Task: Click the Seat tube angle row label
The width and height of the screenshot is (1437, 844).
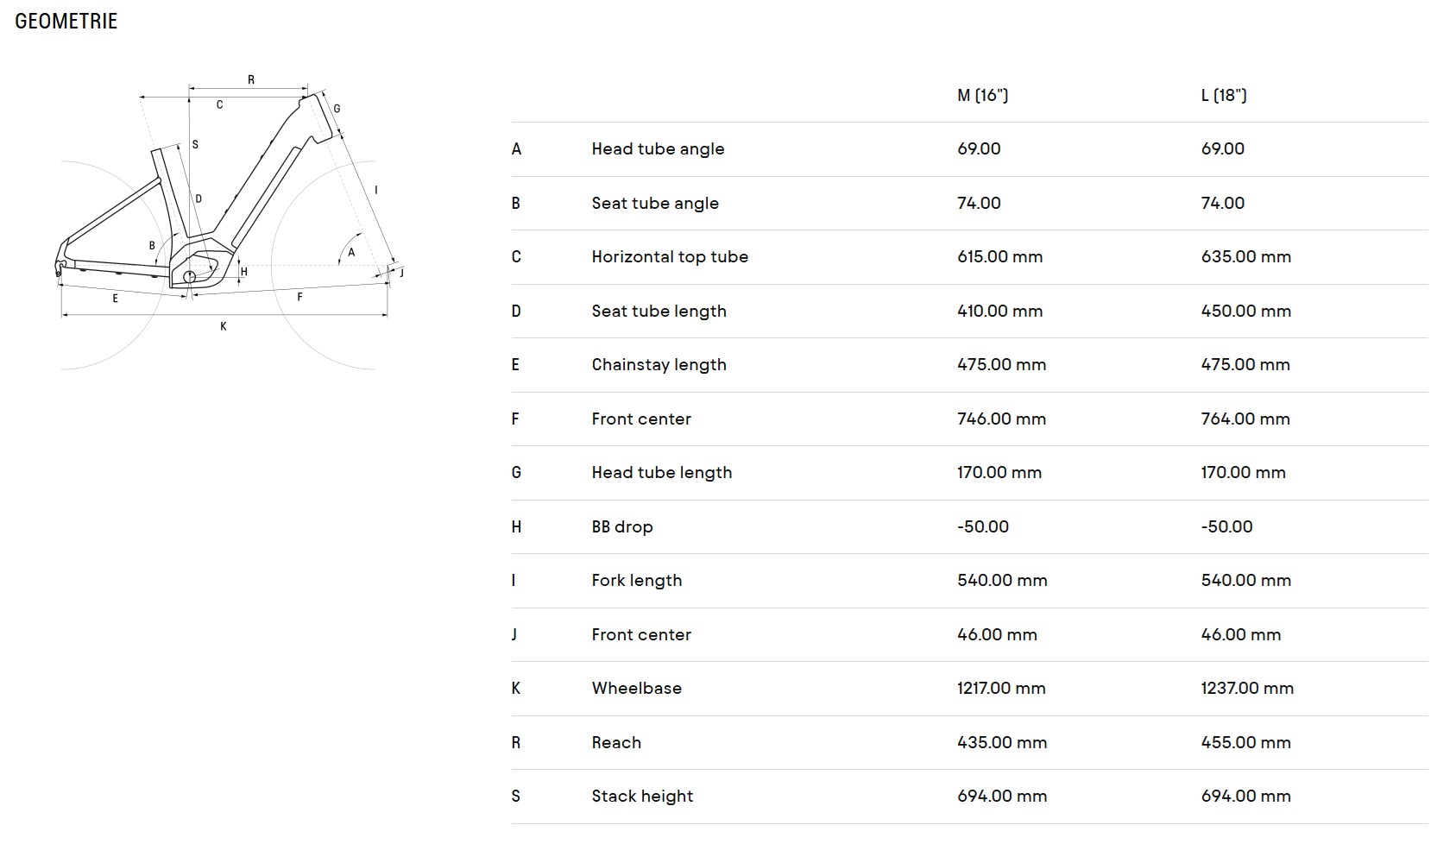Action: (x=655, y=204)
